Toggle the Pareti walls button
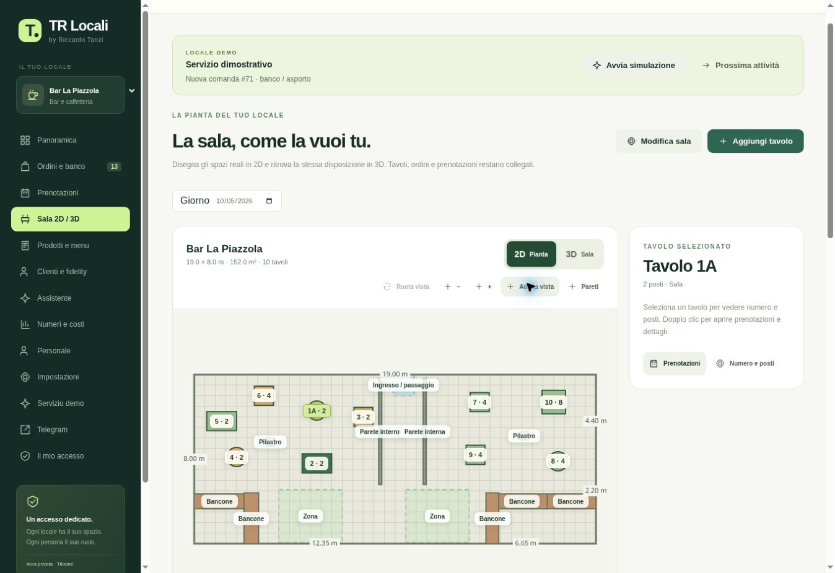This screenshot has width=835, height=573. tap(584, 286)
